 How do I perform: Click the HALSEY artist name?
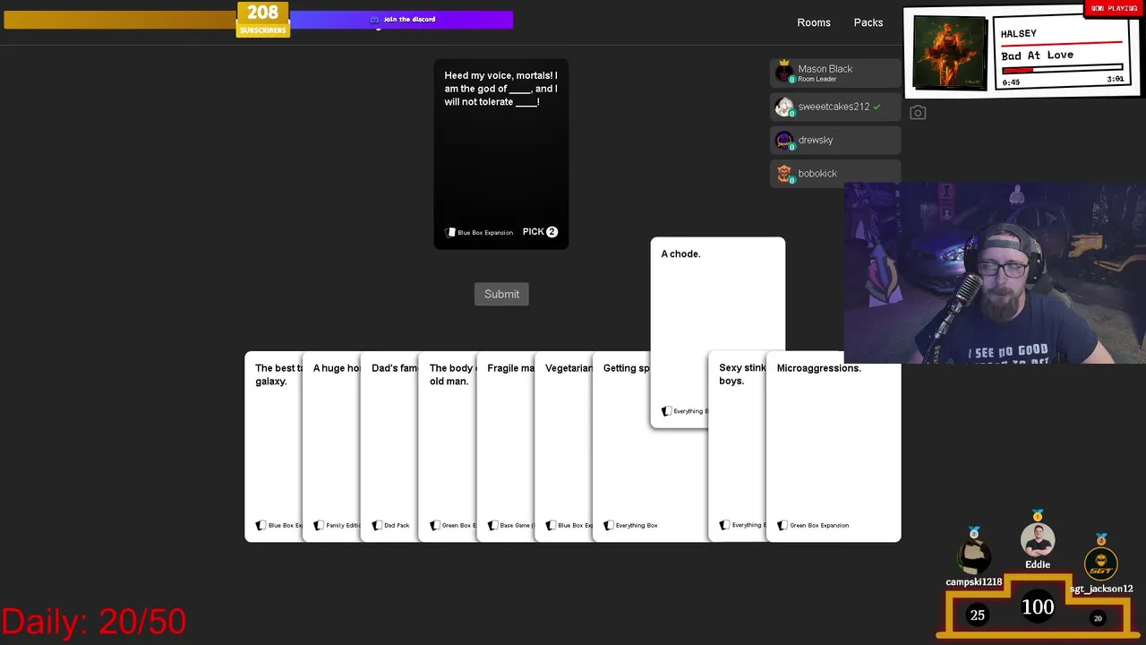pyautogui.click(x=1019, y=34)
